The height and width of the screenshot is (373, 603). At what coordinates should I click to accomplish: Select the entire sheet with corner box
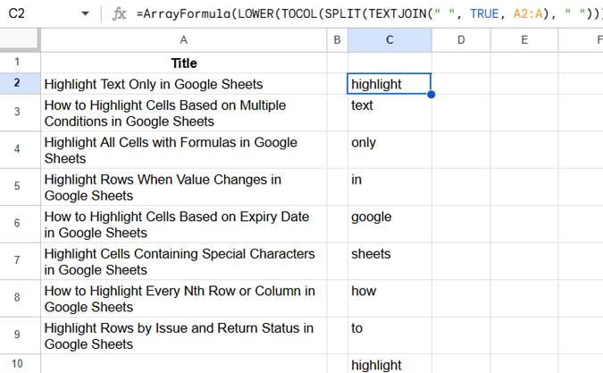pos(20,40)
